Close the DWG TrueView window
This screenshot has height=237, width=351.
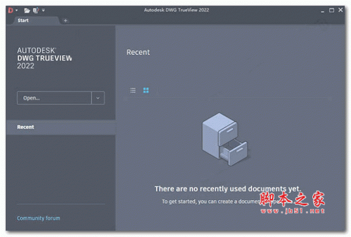pos(340,10)
